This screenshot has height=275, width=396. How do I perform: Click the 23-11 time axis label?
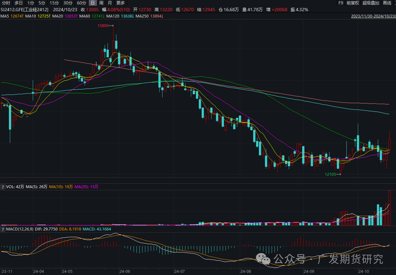point(7,272)
